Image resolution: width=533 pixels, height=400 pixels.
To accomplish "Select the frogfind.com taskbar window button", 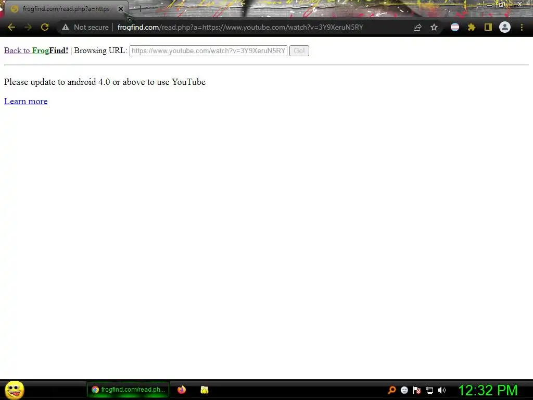I will point(128,390).
